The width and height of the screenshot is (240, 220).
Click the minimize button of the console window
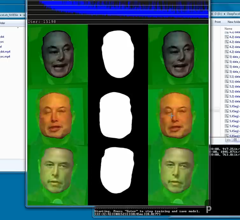pos(229,140)
